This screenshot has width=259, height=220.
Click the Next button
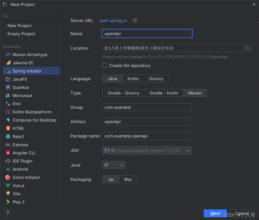pos(215,213)
